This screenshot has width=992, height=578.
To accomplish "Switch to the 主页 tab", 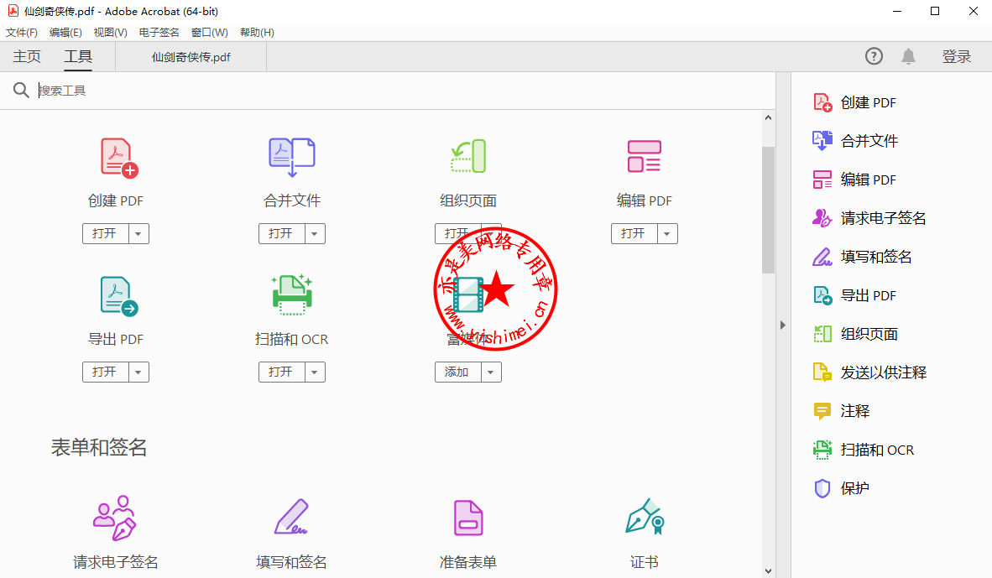I will (27, 57).
